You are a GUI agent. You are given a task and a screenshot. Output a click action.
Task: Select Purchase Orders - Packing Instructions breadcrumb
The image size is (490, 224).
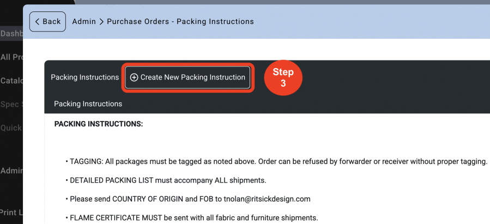click(180, 22)
